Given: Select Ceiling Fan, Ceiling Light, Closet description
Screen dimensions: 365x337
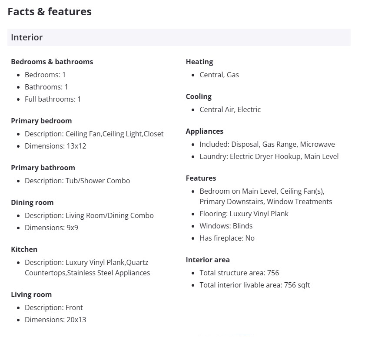Looking at the screenshot, I should click(x=94, y=134).
